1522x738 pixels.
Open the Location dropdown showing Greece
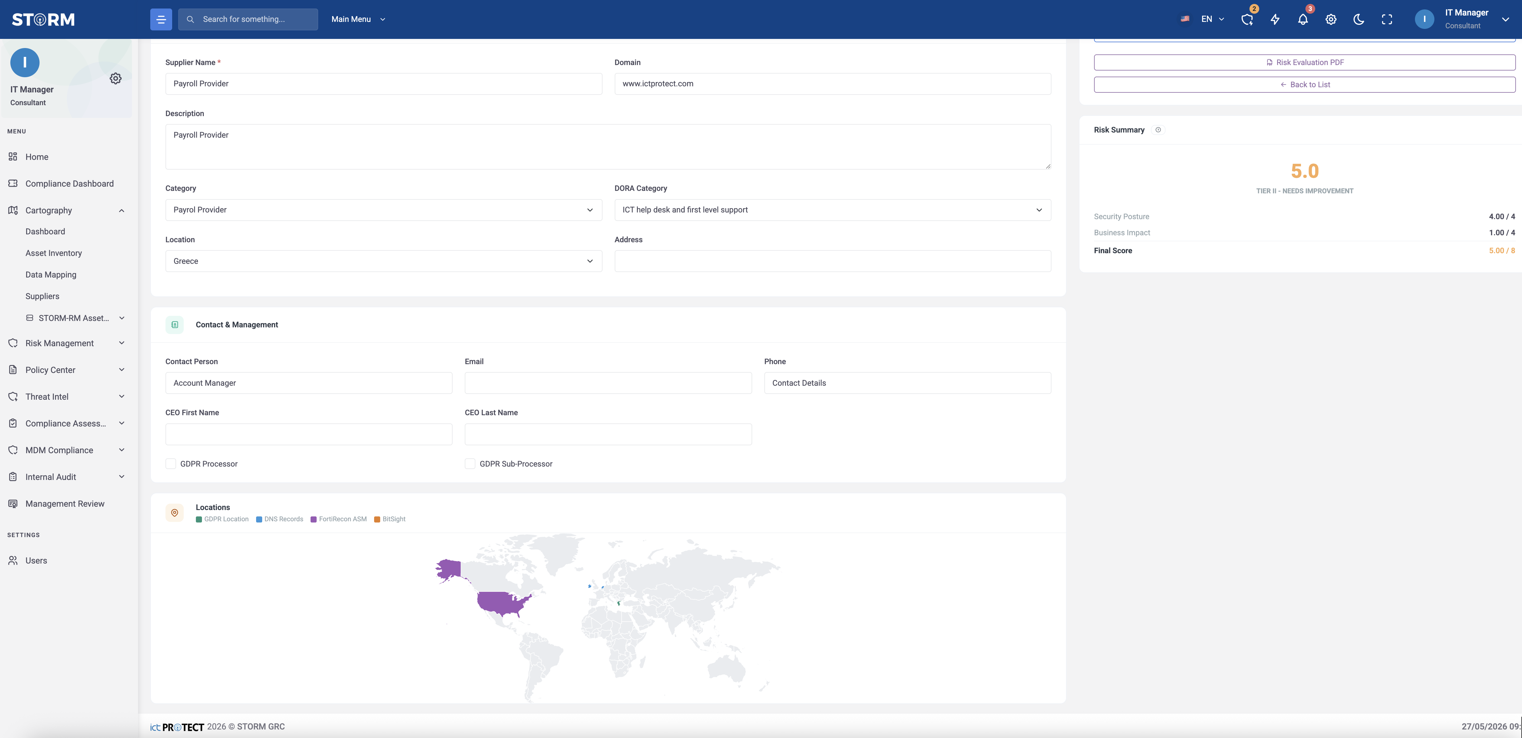point(384,261)
